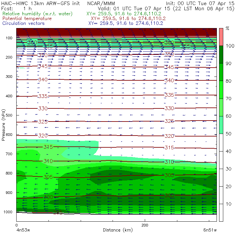The image size is (236, 236).
Task: Click the pressure axis '600' tick label
Action: (x=9, y=135)
